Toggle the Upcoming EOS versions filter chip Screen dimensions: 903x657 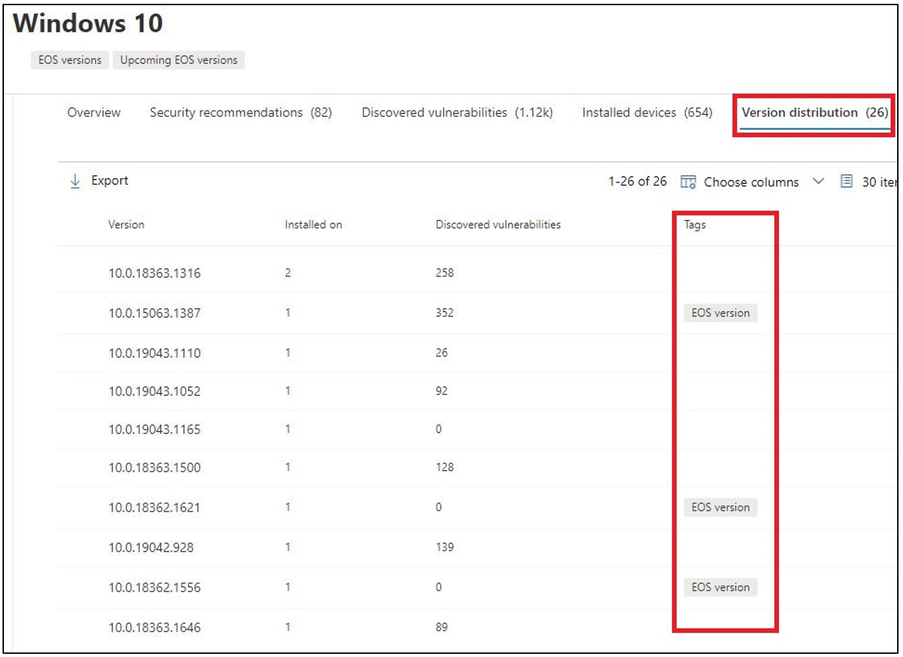178,60
